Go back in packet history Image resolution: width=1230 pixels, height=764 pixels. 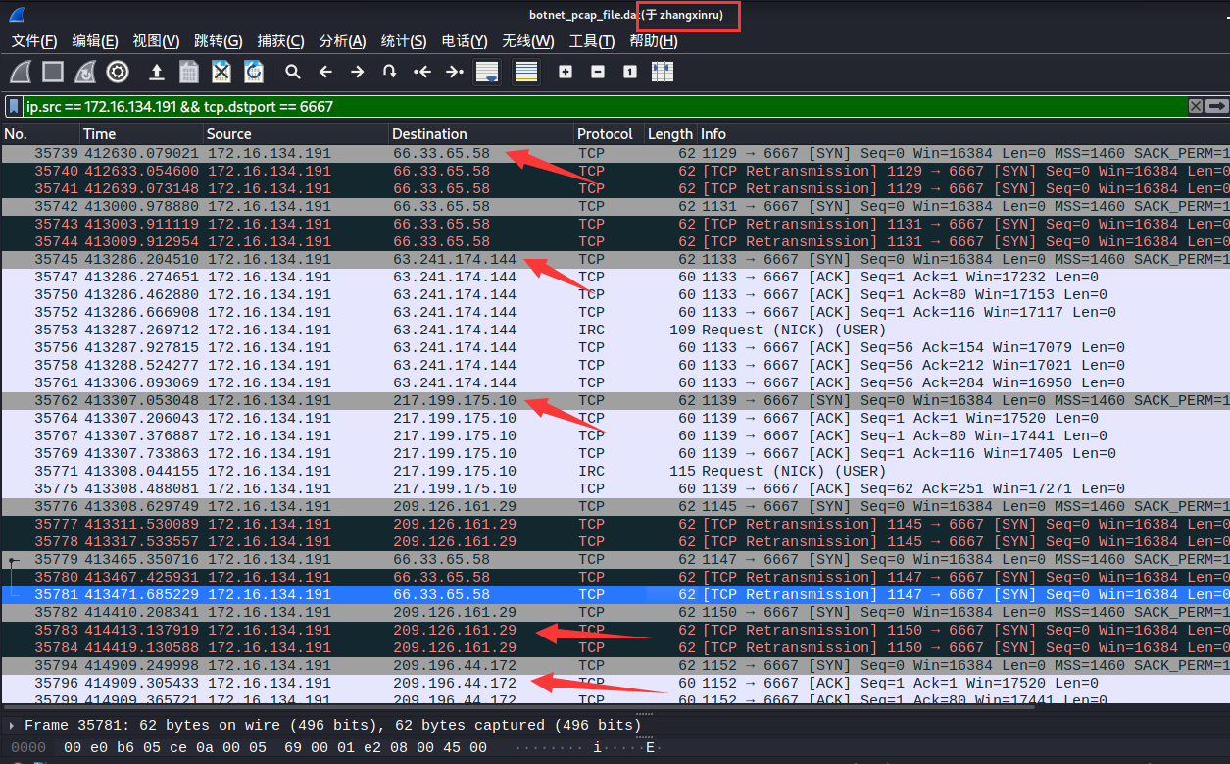(x=325, y=72)
